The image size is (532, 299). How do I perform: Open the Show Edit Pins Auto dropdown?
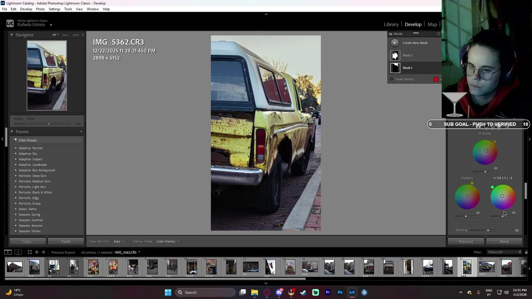[x=118, y=241]
